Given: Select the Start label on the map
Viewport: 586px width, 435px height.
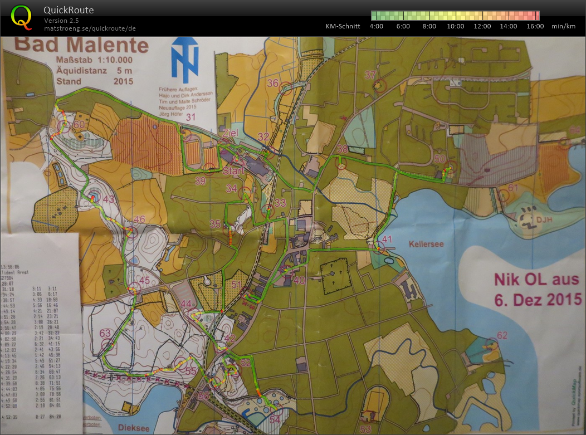Looking at the screenshot, I should (x=235, y=170).
